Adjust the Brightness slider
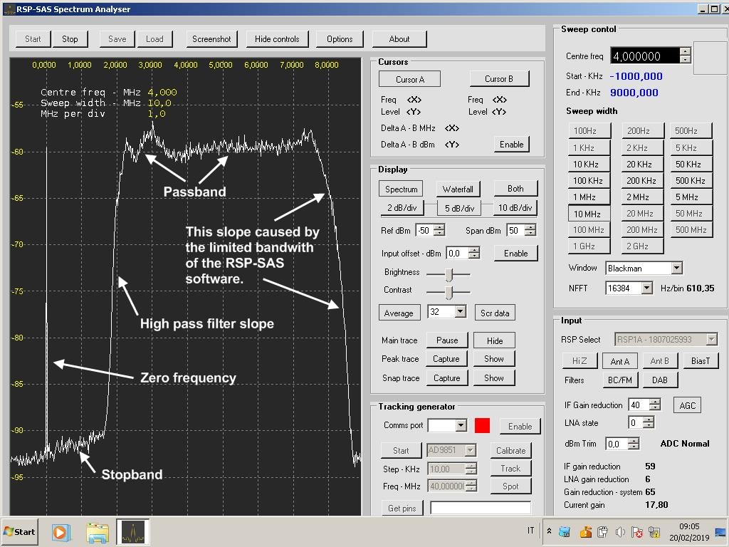The image size is (729, 547). coord(449,274)
